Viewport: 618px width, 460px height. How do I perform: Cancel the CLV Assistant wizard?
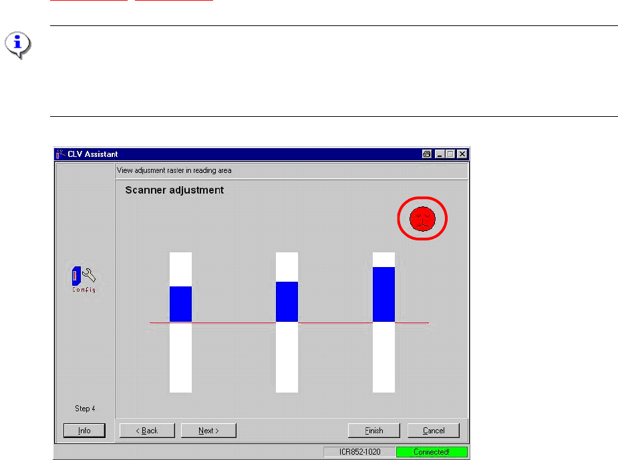[434, 431]
